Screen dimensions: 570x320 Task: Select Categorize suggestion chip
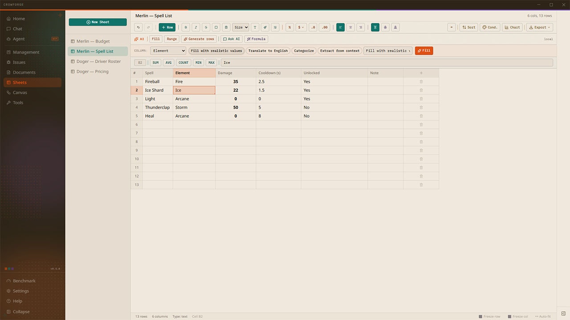[304, 51]
